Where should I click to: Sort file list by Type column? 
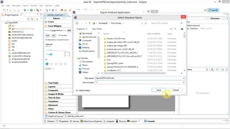(170, 34)
